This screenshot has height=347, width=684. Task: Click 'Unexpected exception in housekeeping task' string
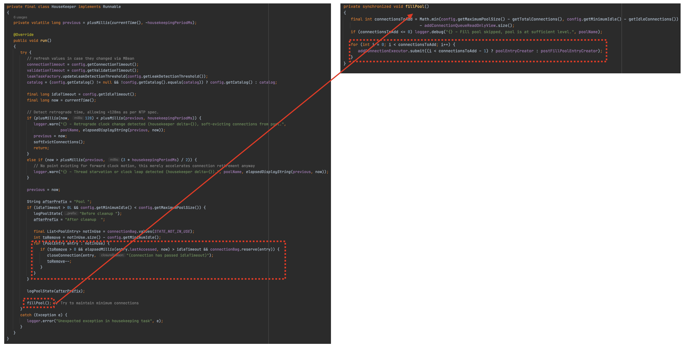[x=104, y=321]
